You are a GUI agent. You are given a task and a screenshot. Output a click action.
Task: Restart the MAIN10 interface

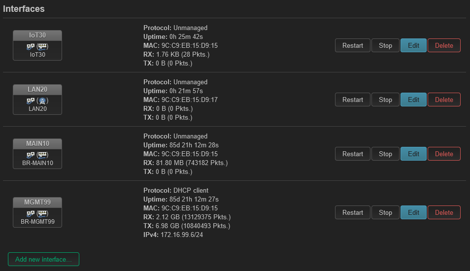coord(353,154)
